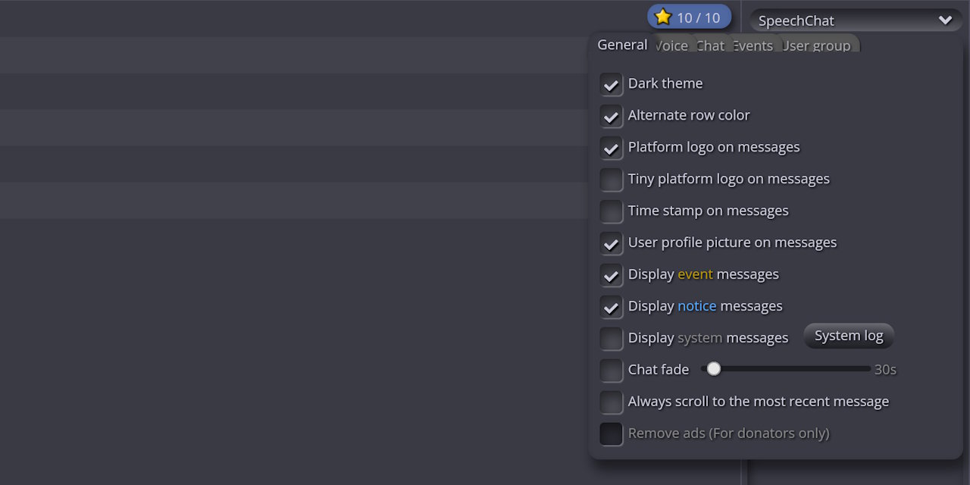Click the SpeechChat dropdown chevron arrow
The height and width of the screenshot is (485, 970).
[x=944, y=20]
